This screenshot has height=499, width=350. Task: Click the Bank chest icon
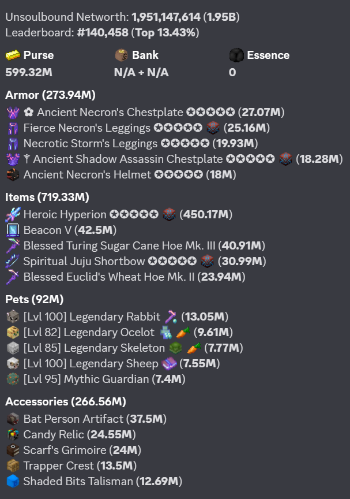coord(121,55)
